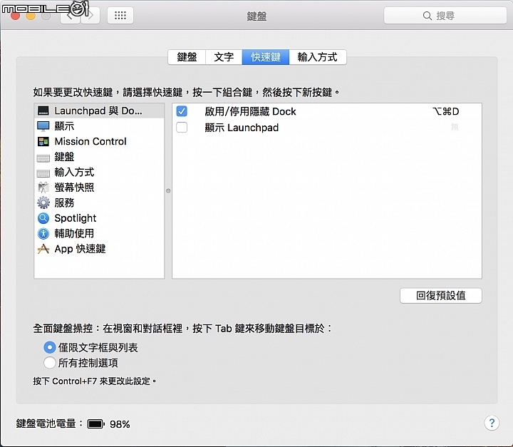Click the 顯示 monitor icon in list
The image size is (513, 447).
coord(43,126)
